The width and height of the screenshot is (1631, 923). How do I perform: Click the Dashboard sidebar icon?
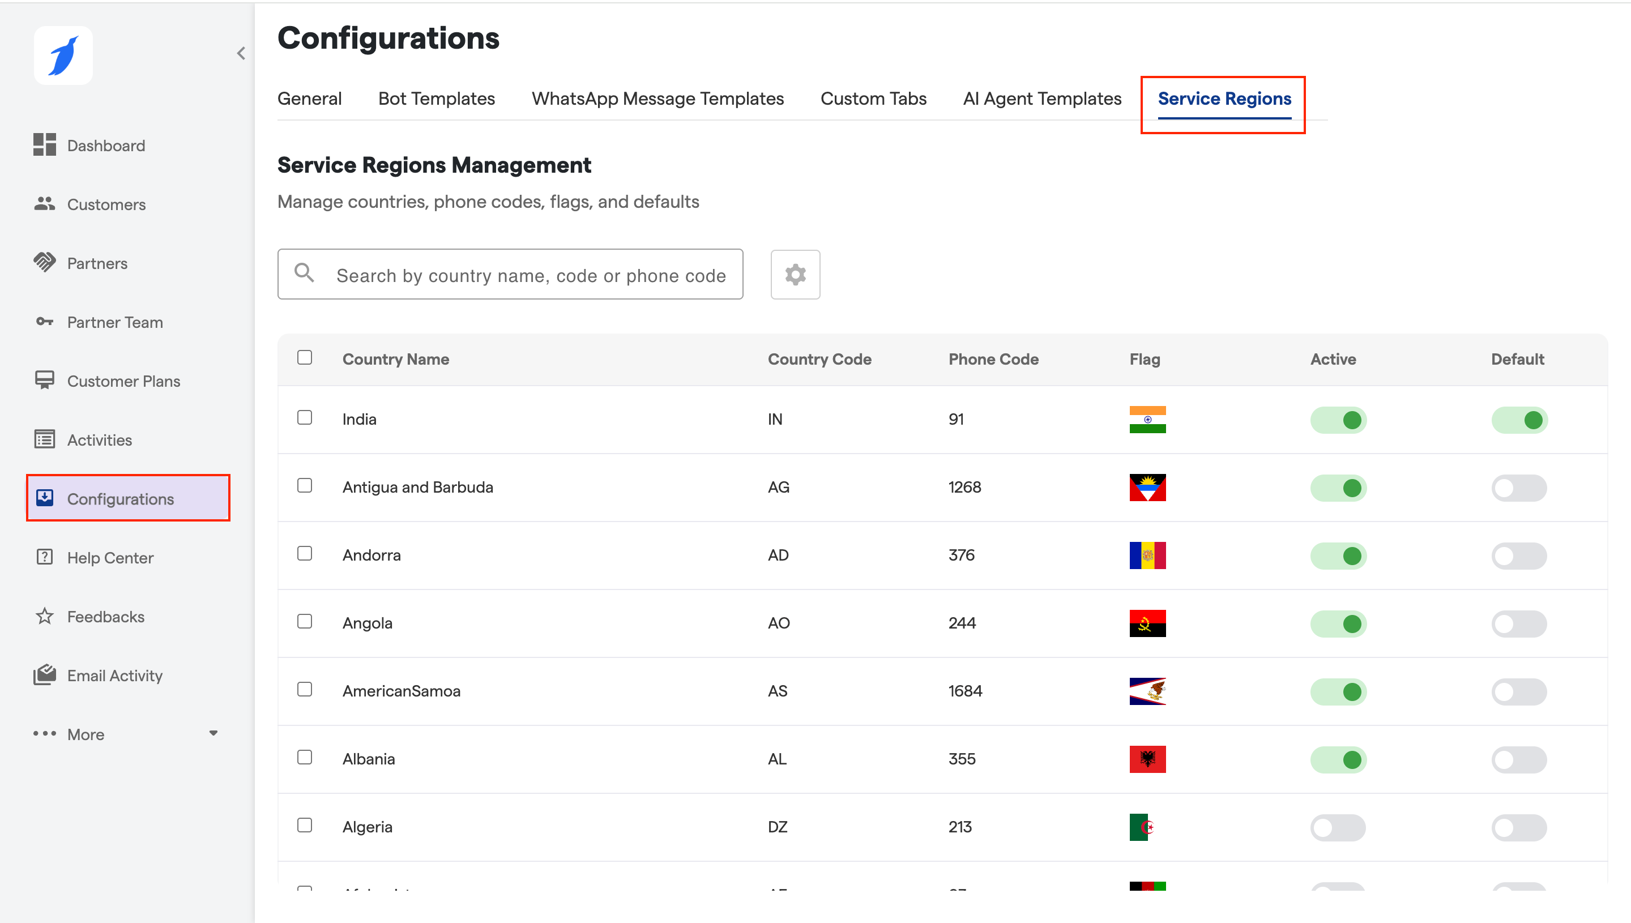pyautogui.click(x=44, y=144)
